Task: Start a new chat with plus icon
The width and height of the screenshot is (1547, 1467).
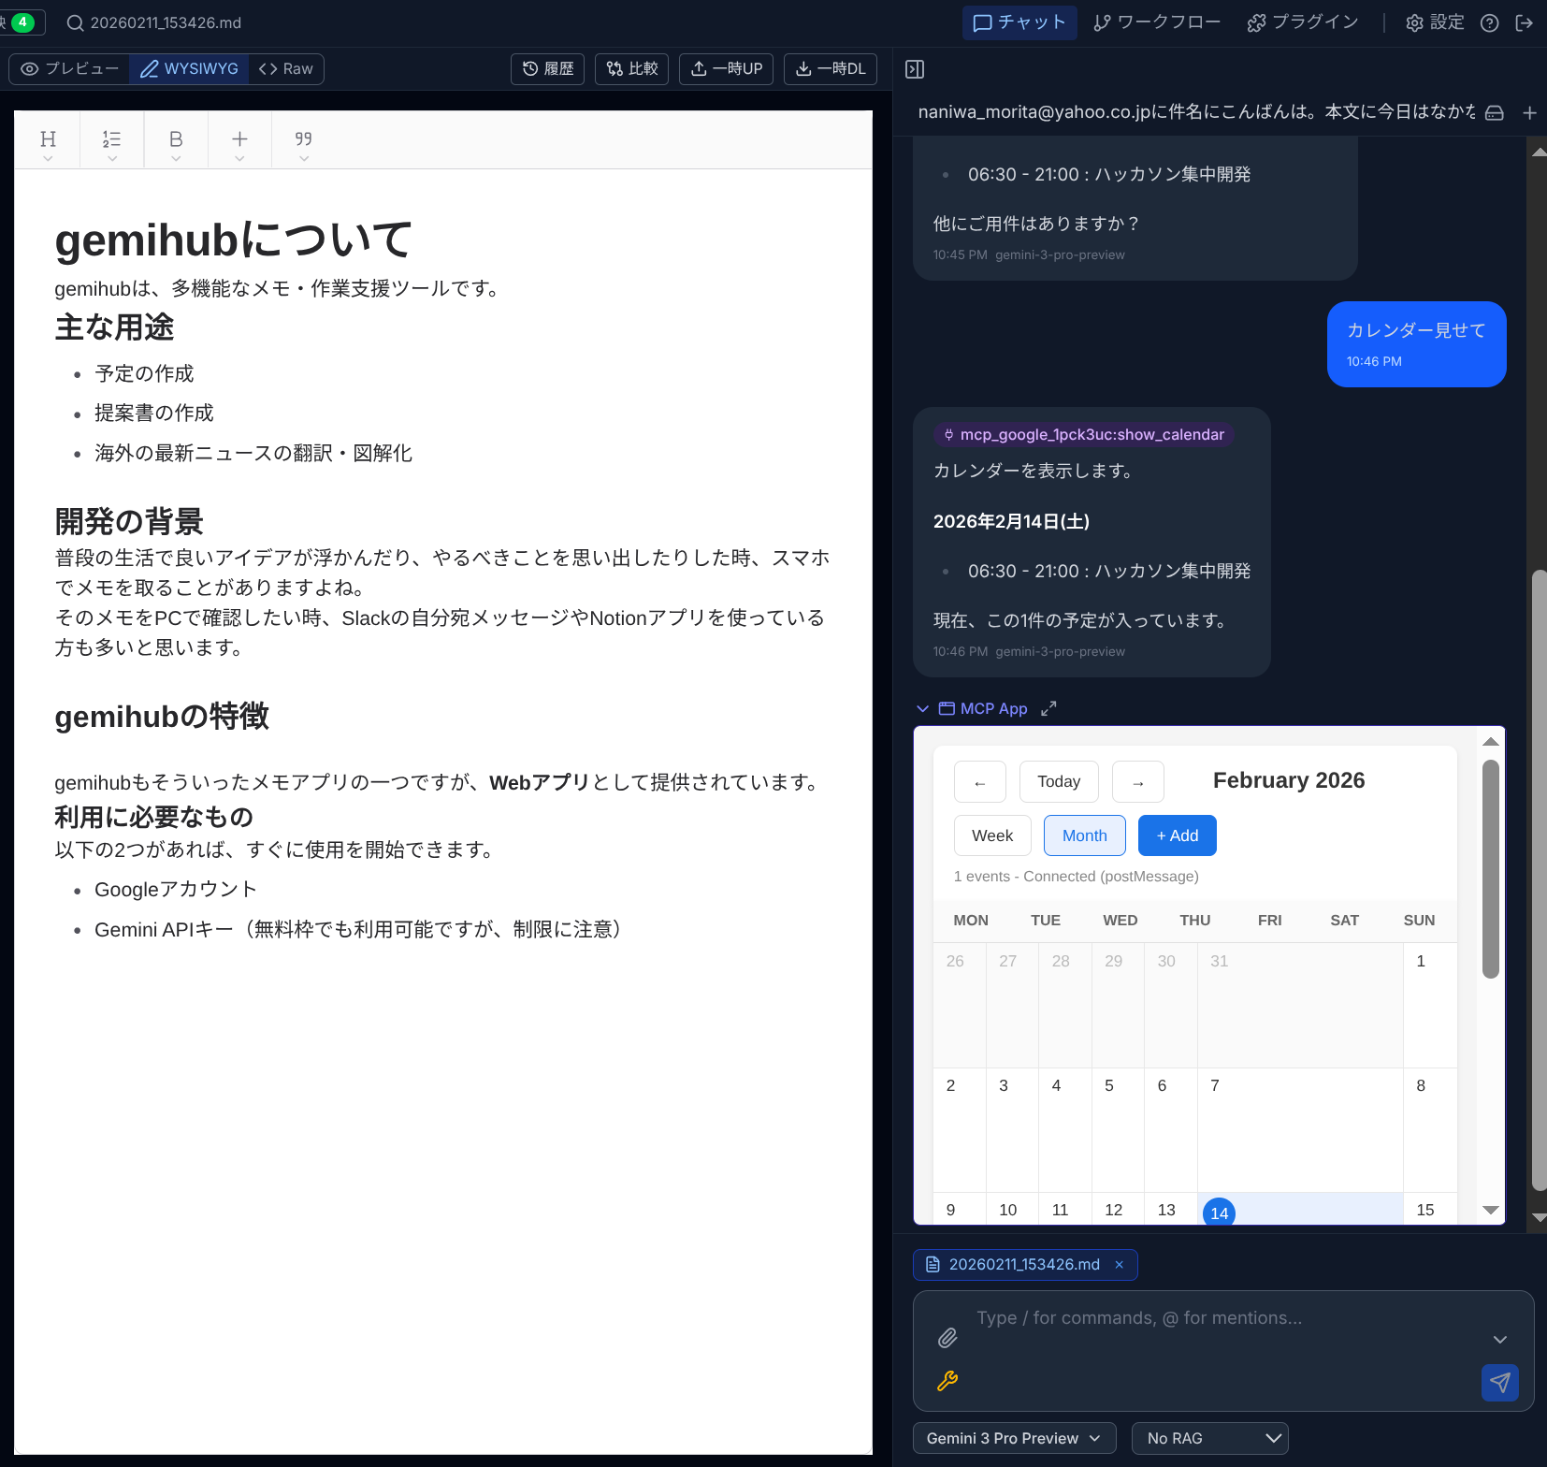Action: click(1529, 113)
